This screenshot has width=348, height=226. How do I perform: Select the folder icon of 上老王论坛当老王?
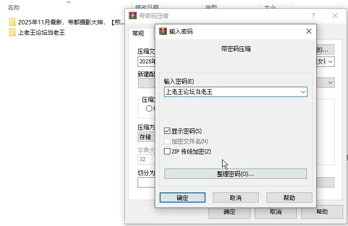point(12,32)
